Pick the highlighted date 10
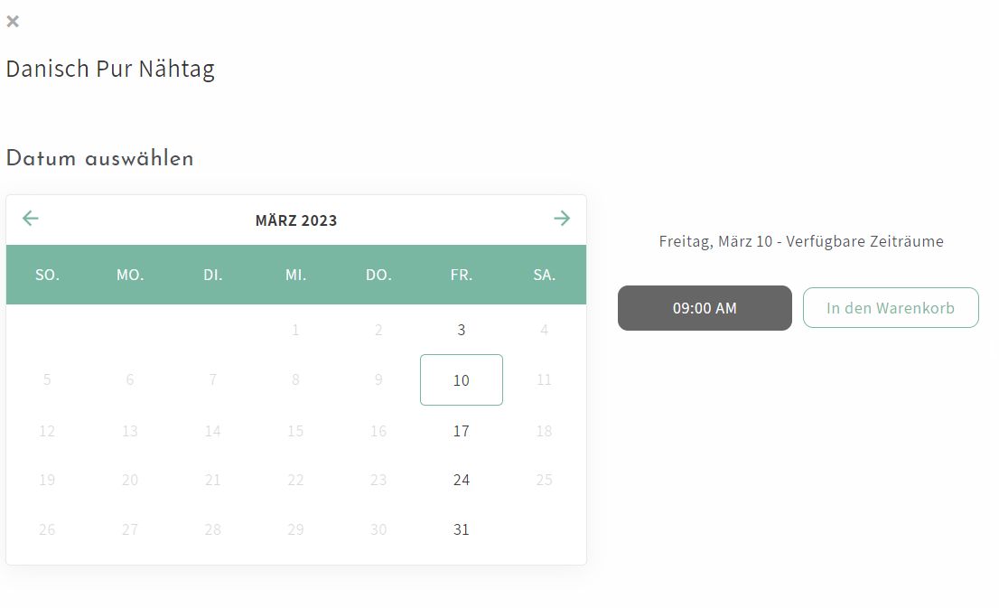This screenshot has width=999, height=608. (462, 380)
